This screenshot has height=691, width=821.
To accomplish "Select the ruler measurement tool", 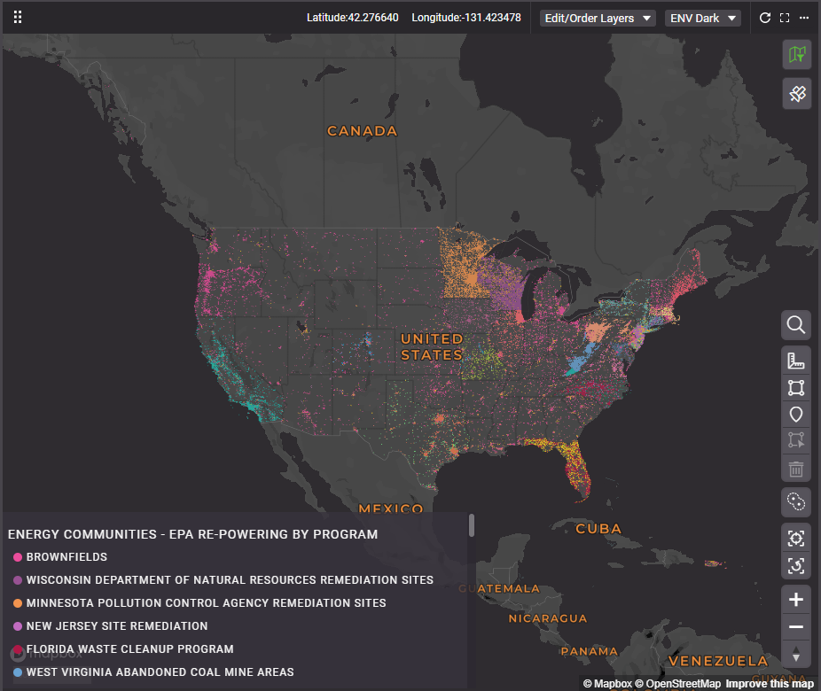I will (x=796, y=361).
